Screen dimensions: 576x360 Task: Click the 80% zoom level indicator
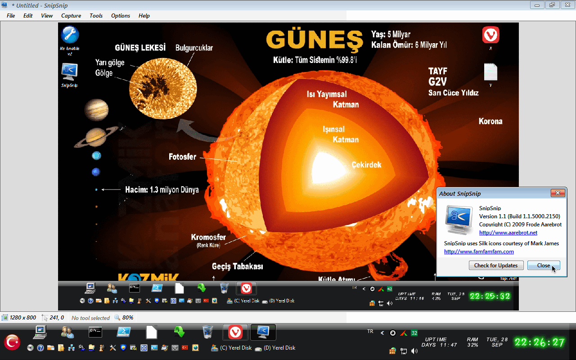coord(124,318)
